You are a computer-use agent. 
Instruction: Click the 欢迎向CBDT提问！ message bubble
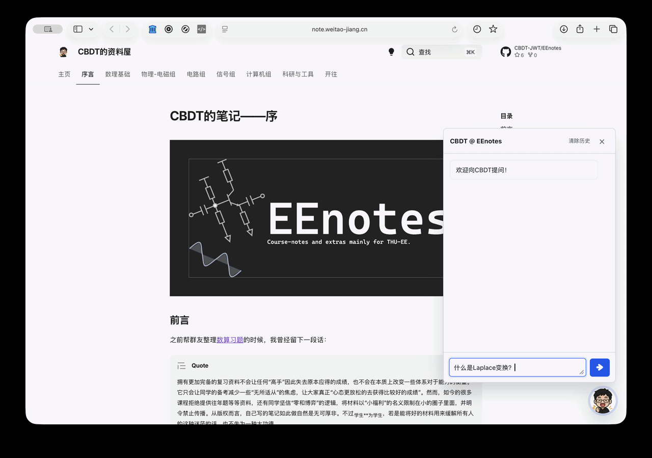click(x=524, y=170)
